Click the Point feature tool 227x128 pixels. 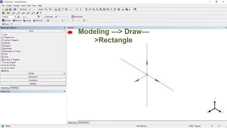coord(6,24)
